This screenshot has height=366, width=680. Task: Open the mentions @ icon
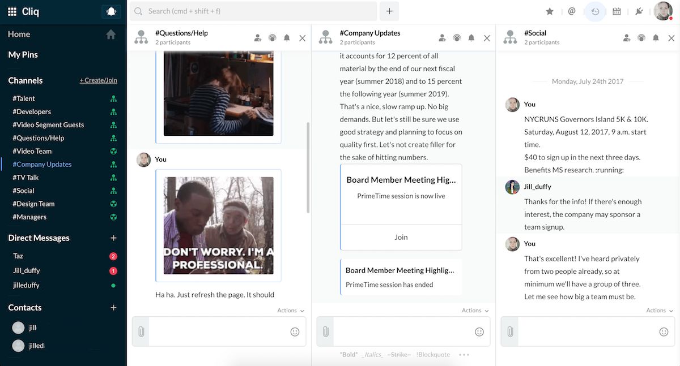coord(572,11)
